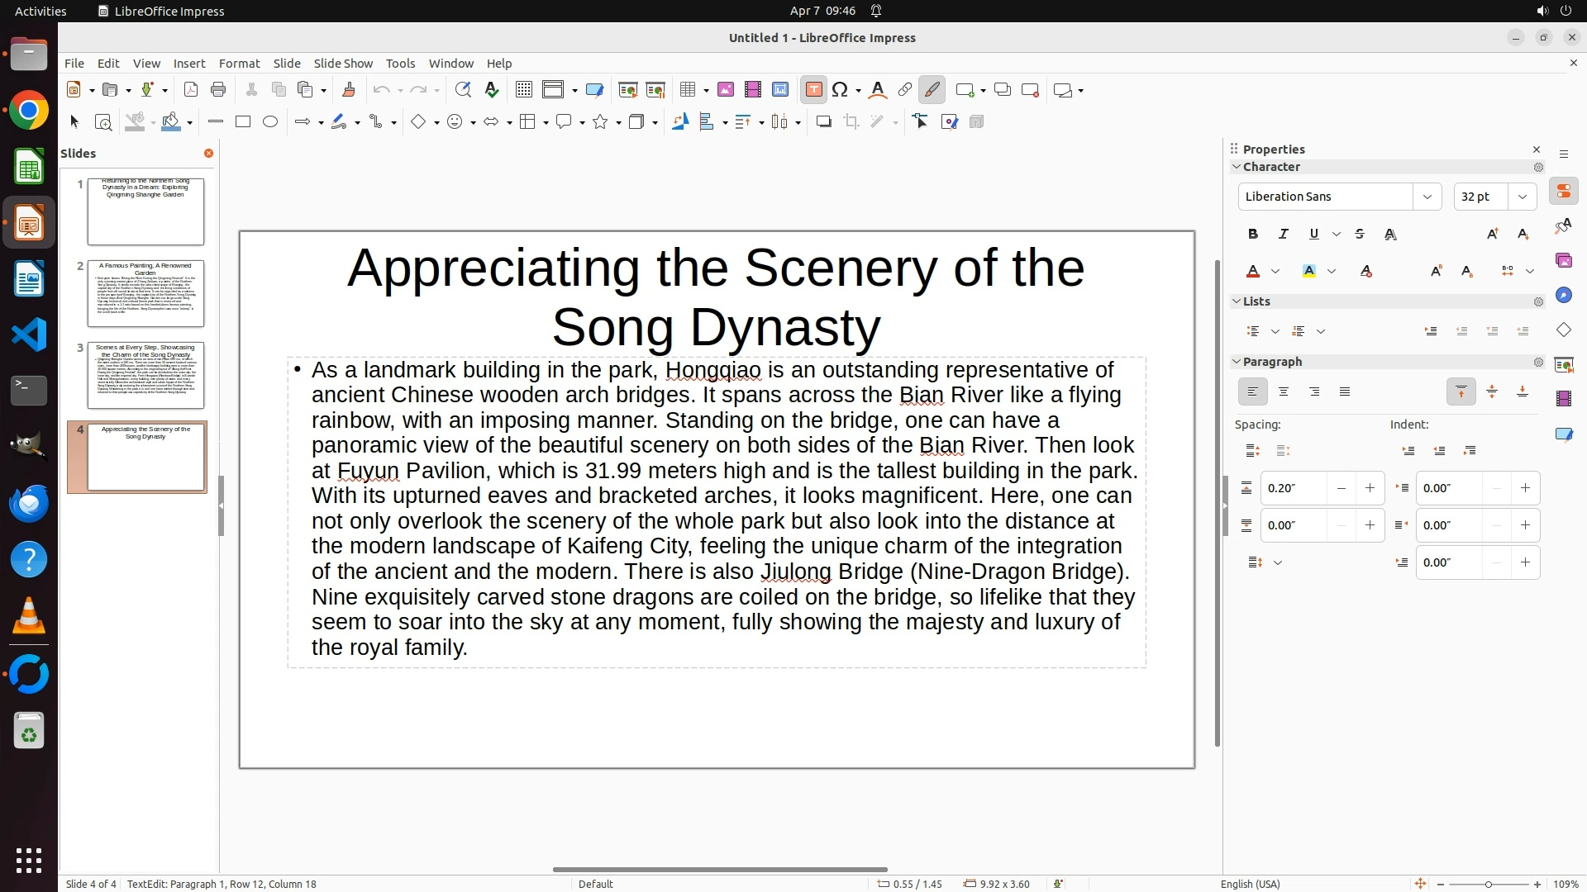This screenshot has width=1587, height=892.
Task: Increase above paragraph spacing with plus button
Action: coord(1370,488)
